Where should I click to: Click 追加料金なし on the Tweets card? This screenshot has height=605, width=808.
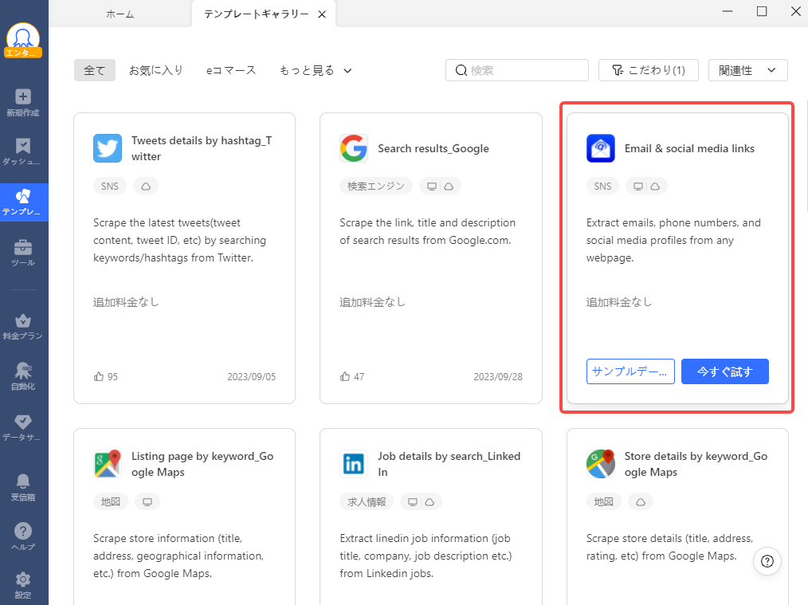pyautogui.click(x=126, y=302)
